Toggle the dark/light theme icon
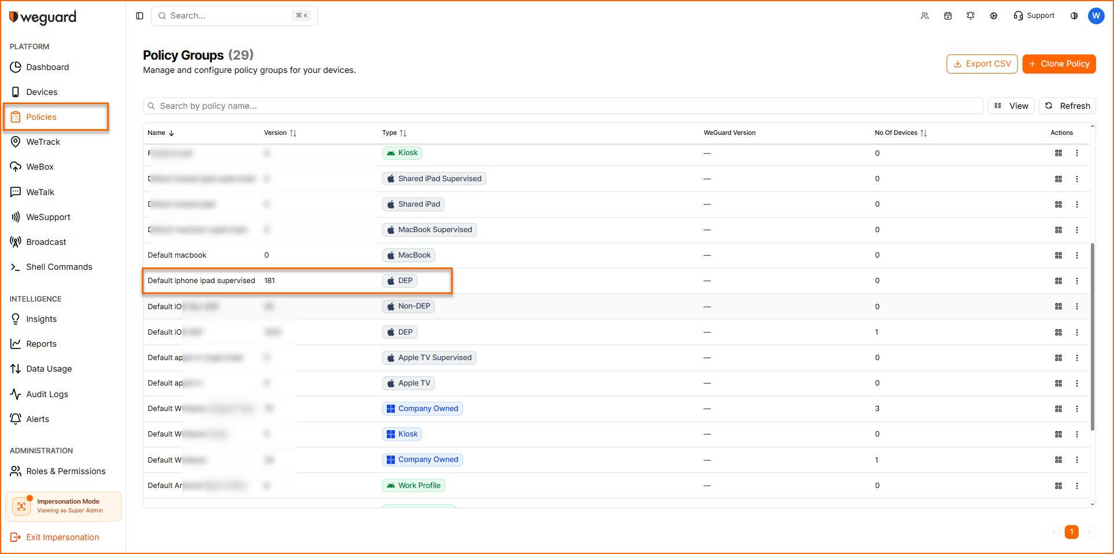This screenshot has width=1114, height=554. 1074,16
